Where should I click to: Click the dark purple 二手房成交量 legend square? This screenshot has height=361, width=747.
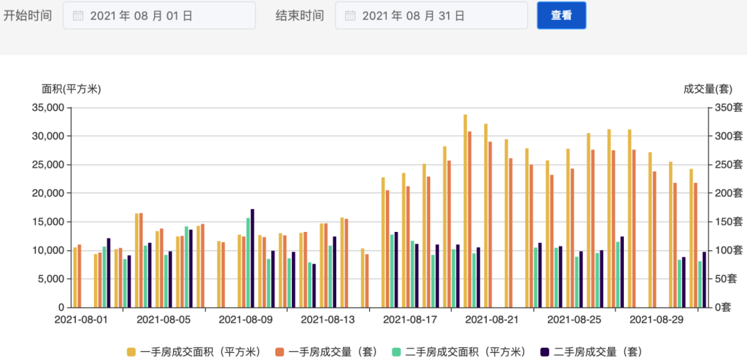click(x=545, y=352)
